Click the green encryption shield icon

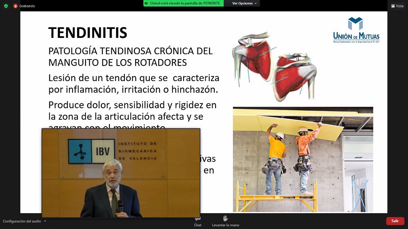pos(6,6)
